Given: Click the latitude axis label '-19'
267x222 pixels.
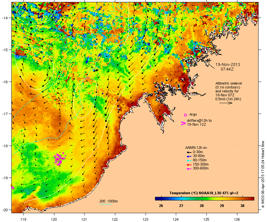Looking at the screenshot, I should click(5, 178).
